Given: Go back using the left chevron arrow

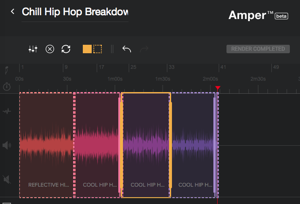Looking at the screenshot, I should coord(13,11).
